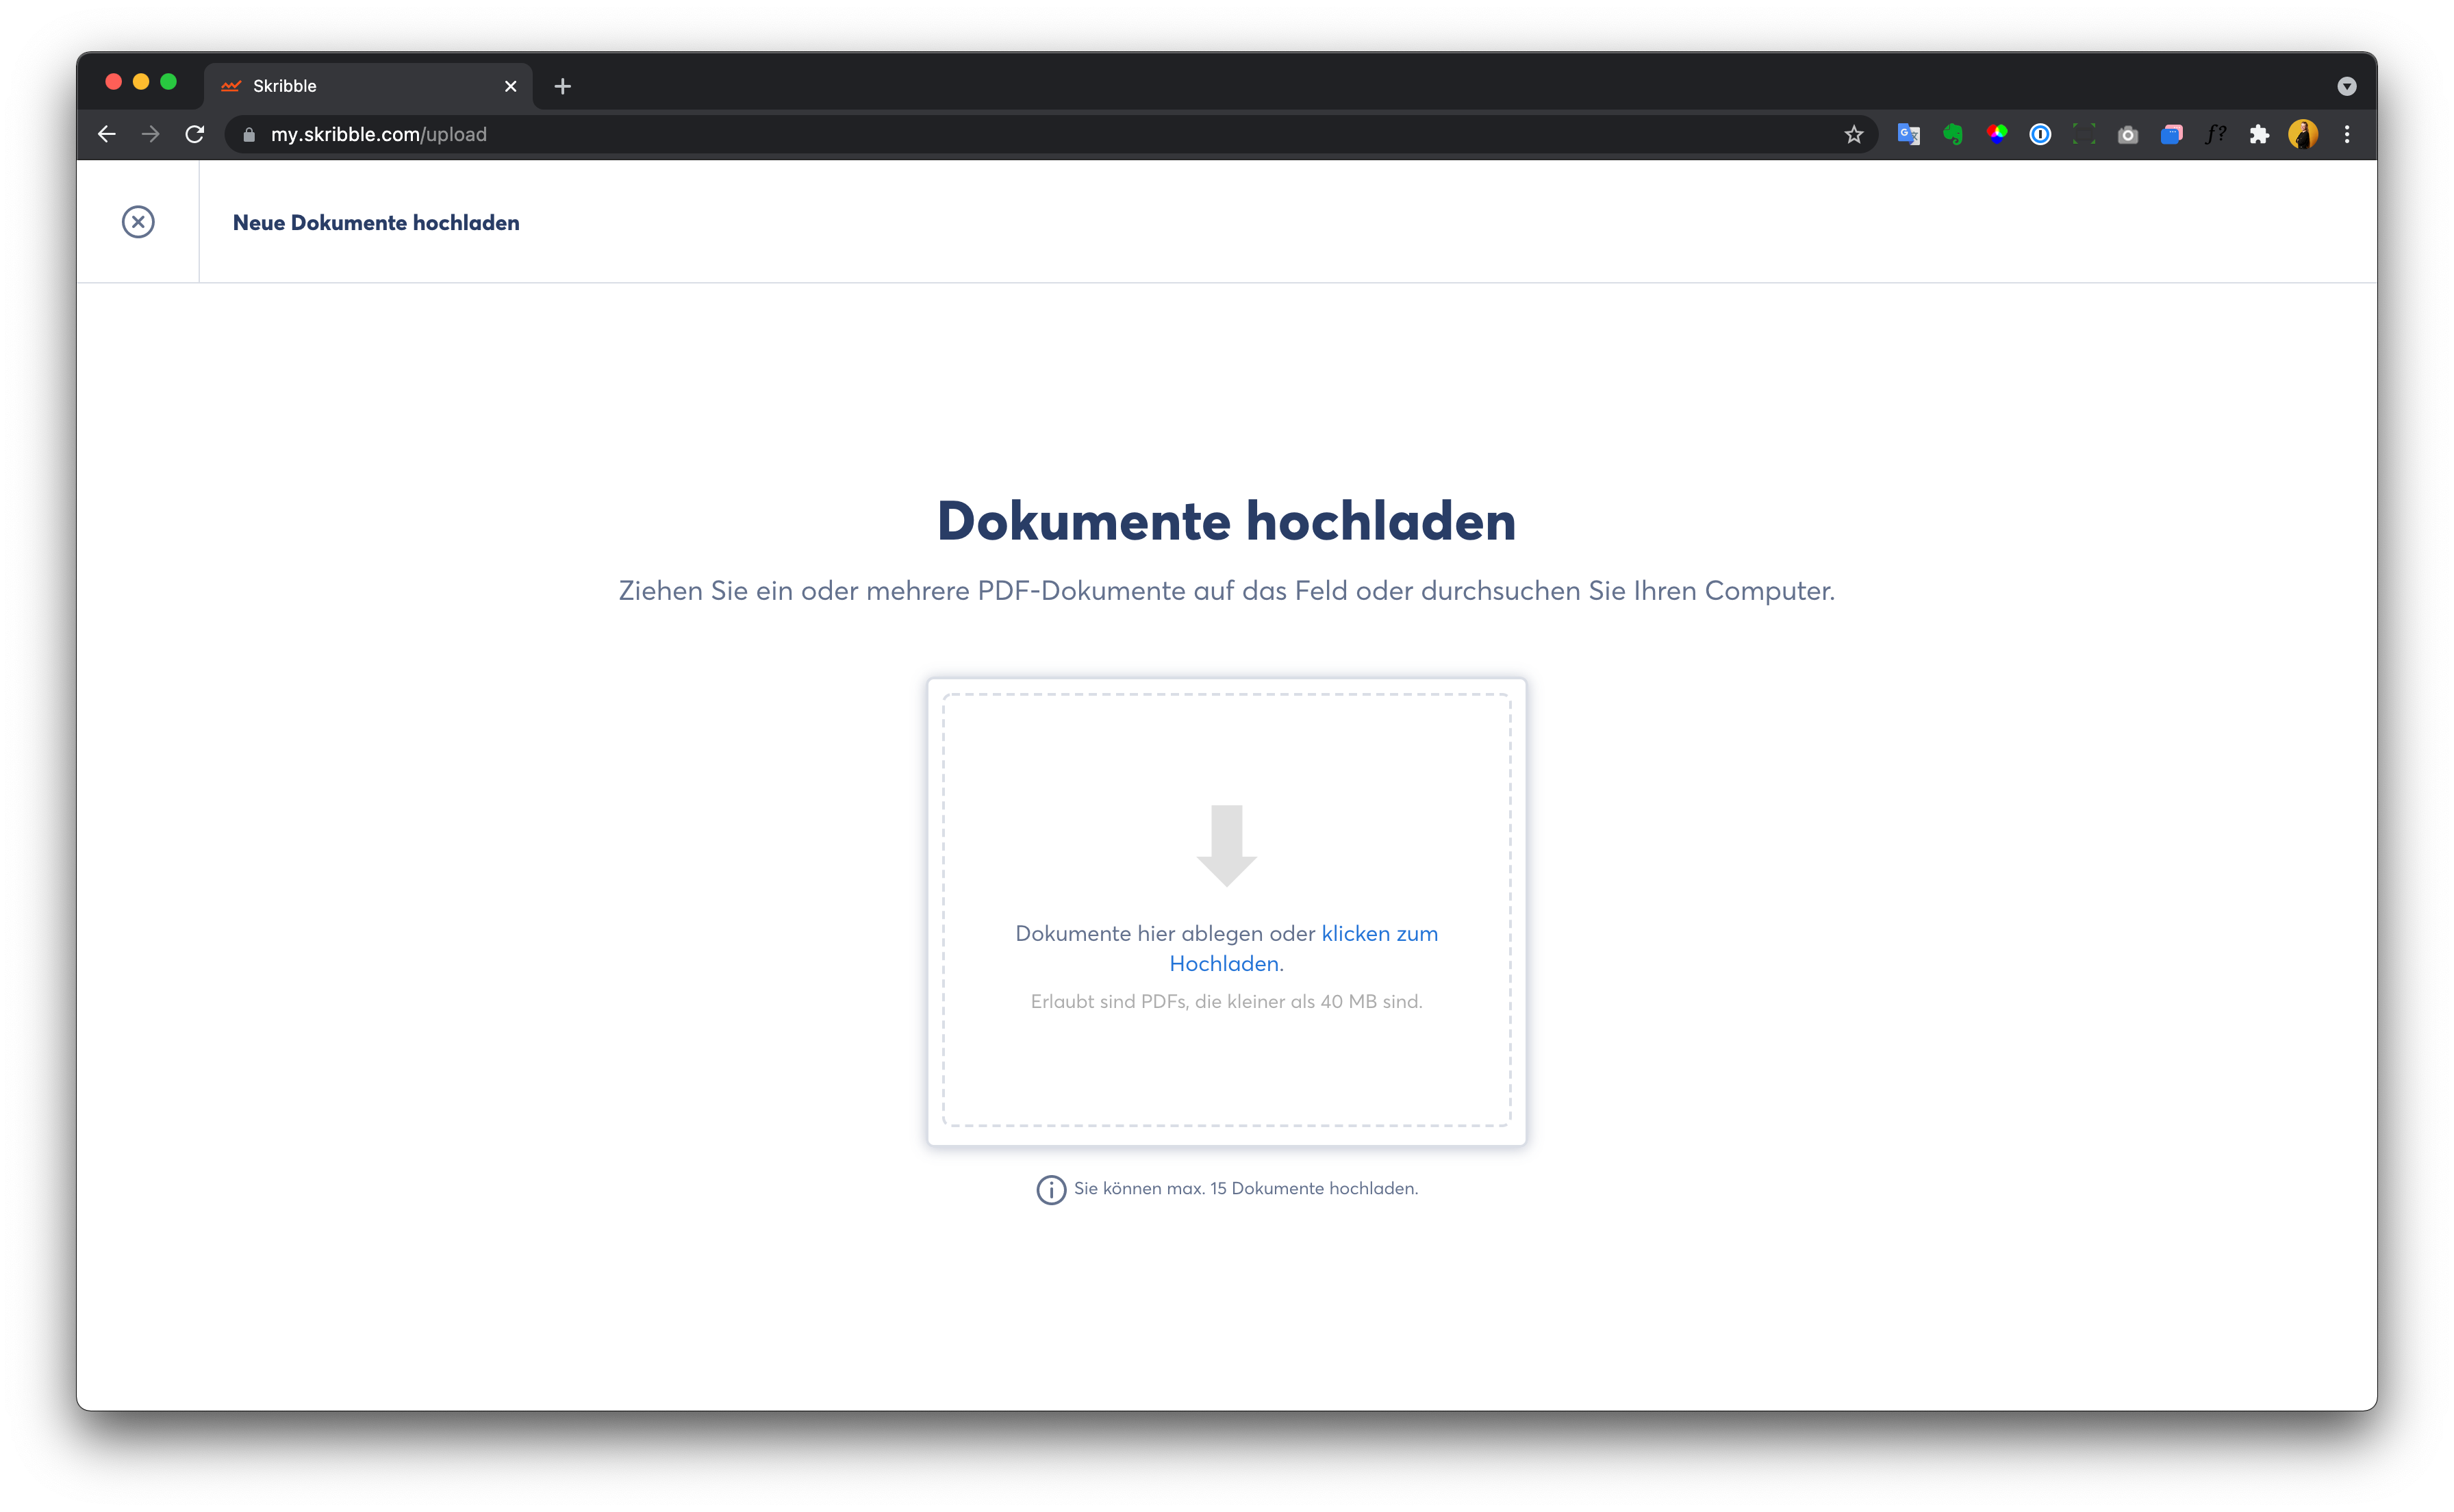Open a new browser tab

tap(563, 87)
